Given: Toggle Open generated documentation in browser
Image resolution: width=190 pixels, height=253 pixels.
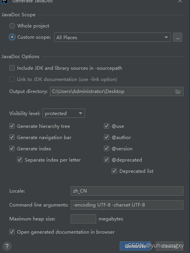Looking at the screenshot, I should 12,232.
